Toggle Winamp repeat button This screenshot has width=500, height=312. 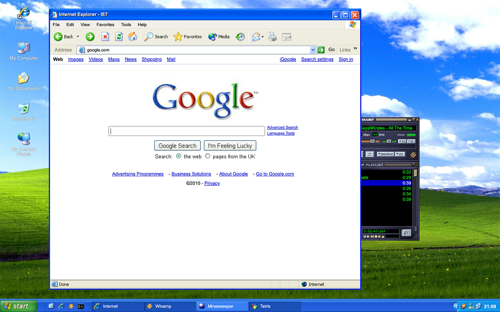pos(400,154)
